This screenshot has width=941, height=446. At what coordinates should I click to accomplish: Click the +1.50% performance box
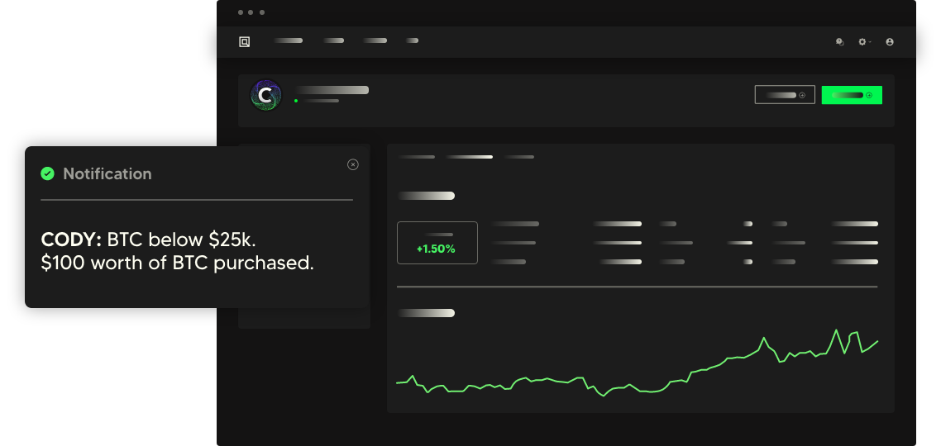(x=437, y=243)
